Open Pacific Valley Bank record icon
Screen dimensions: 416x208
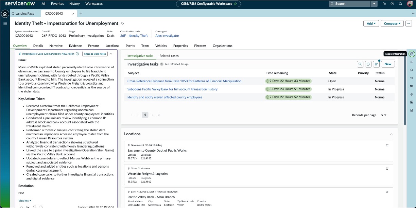[387, 192]
